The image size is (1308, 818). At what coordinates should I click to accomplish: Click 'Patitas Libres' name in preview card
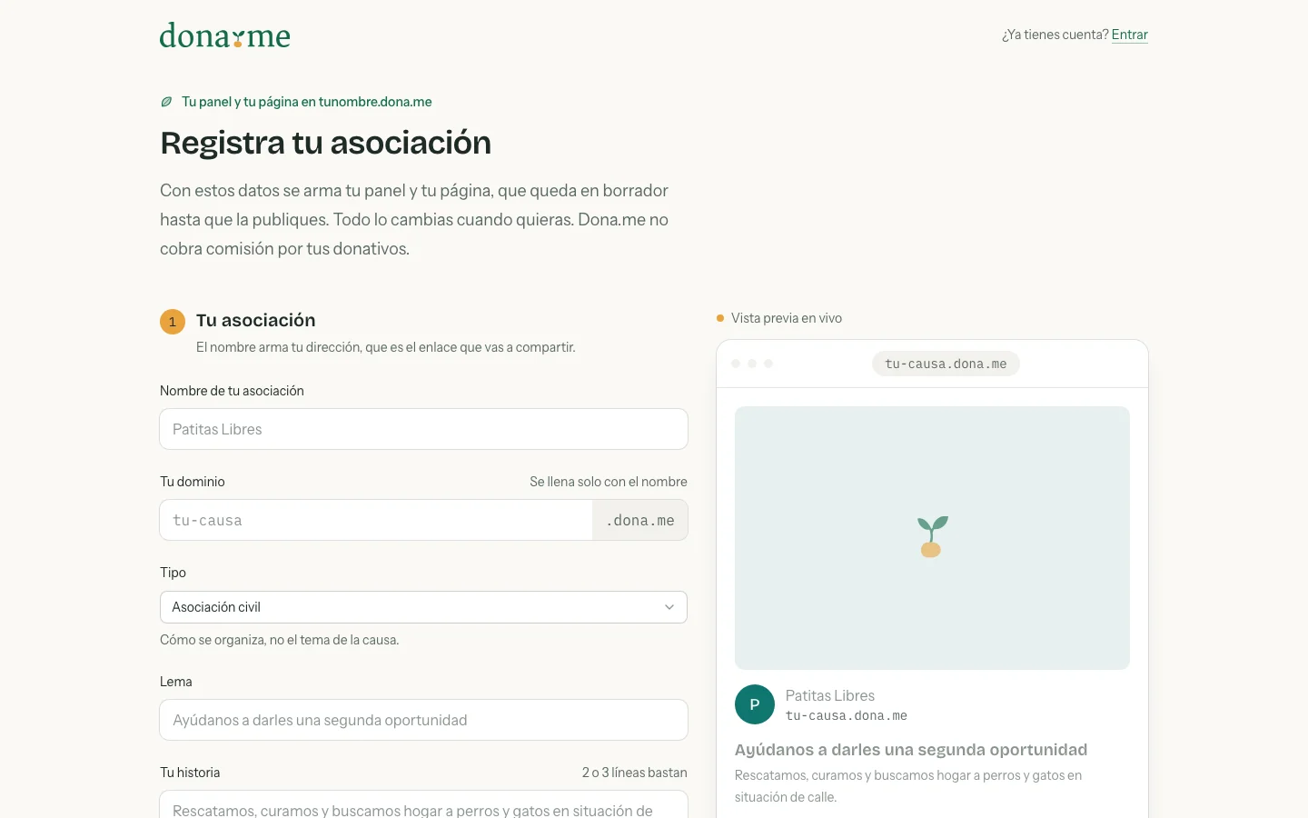click(x=830, y=695)
